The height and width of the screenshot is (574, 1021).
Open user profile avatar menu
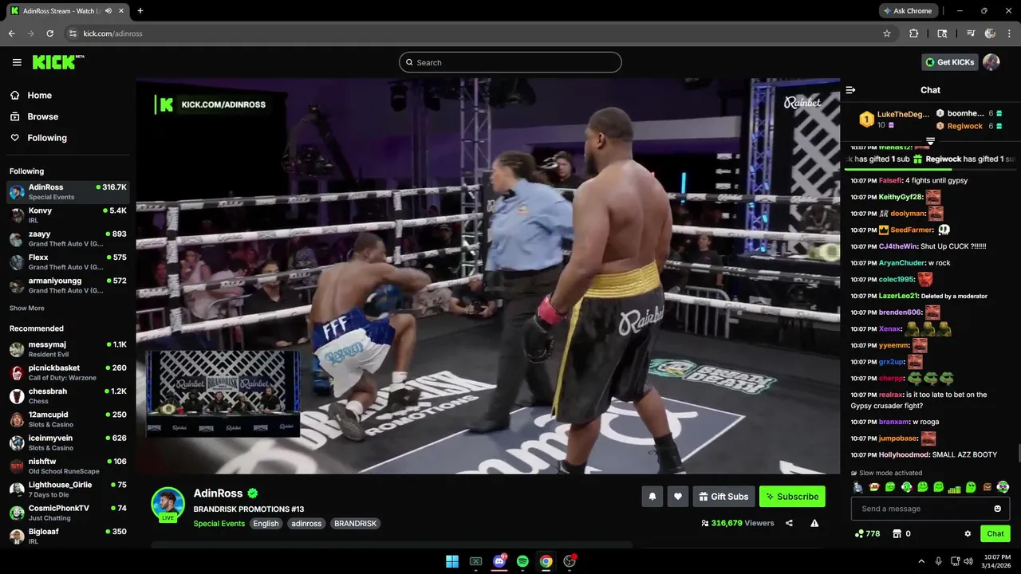[991, 62]
